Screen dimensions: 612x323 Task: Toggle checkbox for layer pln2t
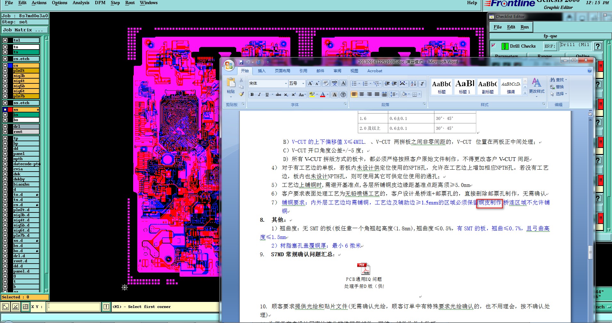pos(5,71)
